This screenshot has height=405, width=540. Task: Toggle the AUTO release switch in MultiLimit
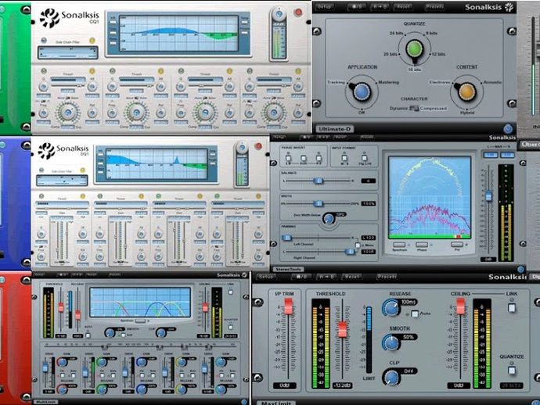(x=88, y=335)
